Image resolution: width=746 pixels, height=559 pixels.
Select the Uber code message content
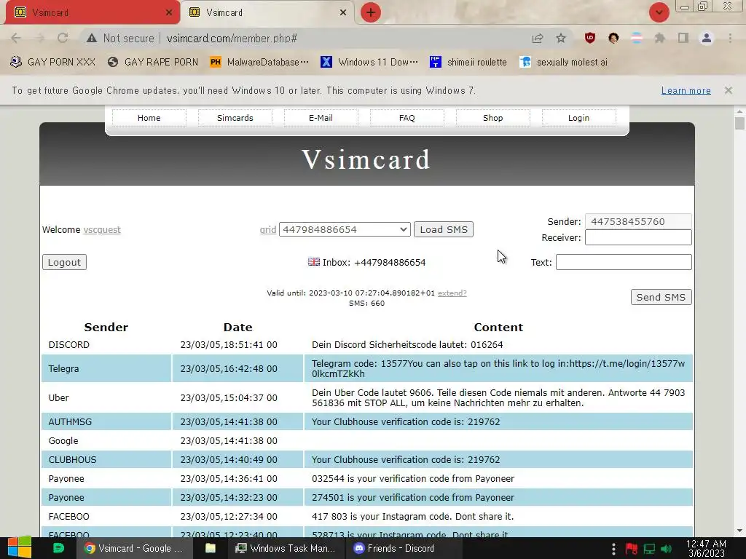498,398
